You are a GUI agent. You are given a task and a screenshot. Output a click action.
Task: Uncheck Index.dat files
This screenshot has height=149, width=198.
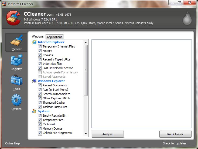click(40, 64)
